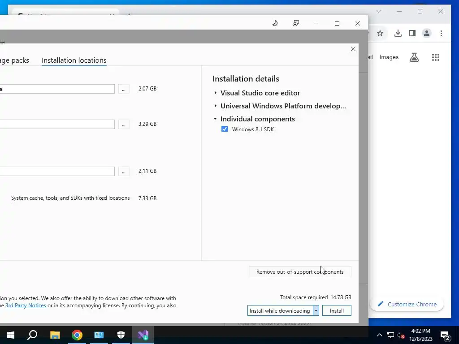Select the 7.33 GB system cache size
The image size is (459, 344).
[x=147, y=198]
